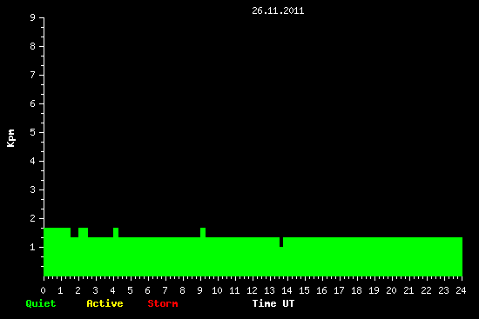Viewport: 479px width, 319px height.
Task: Click hour 6 on the time axis
Action: (x=147, y=290)
